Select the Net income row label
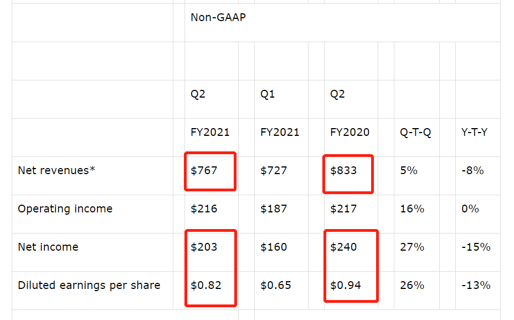This screenshot has height=320, width=514. point(48,247)
